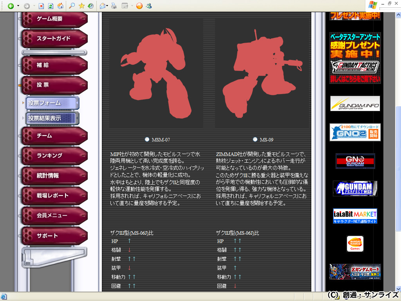Print the page with the printer icon
Viewport: 401px width, 301px height.
pyautogui.click(x=114, y=6)
